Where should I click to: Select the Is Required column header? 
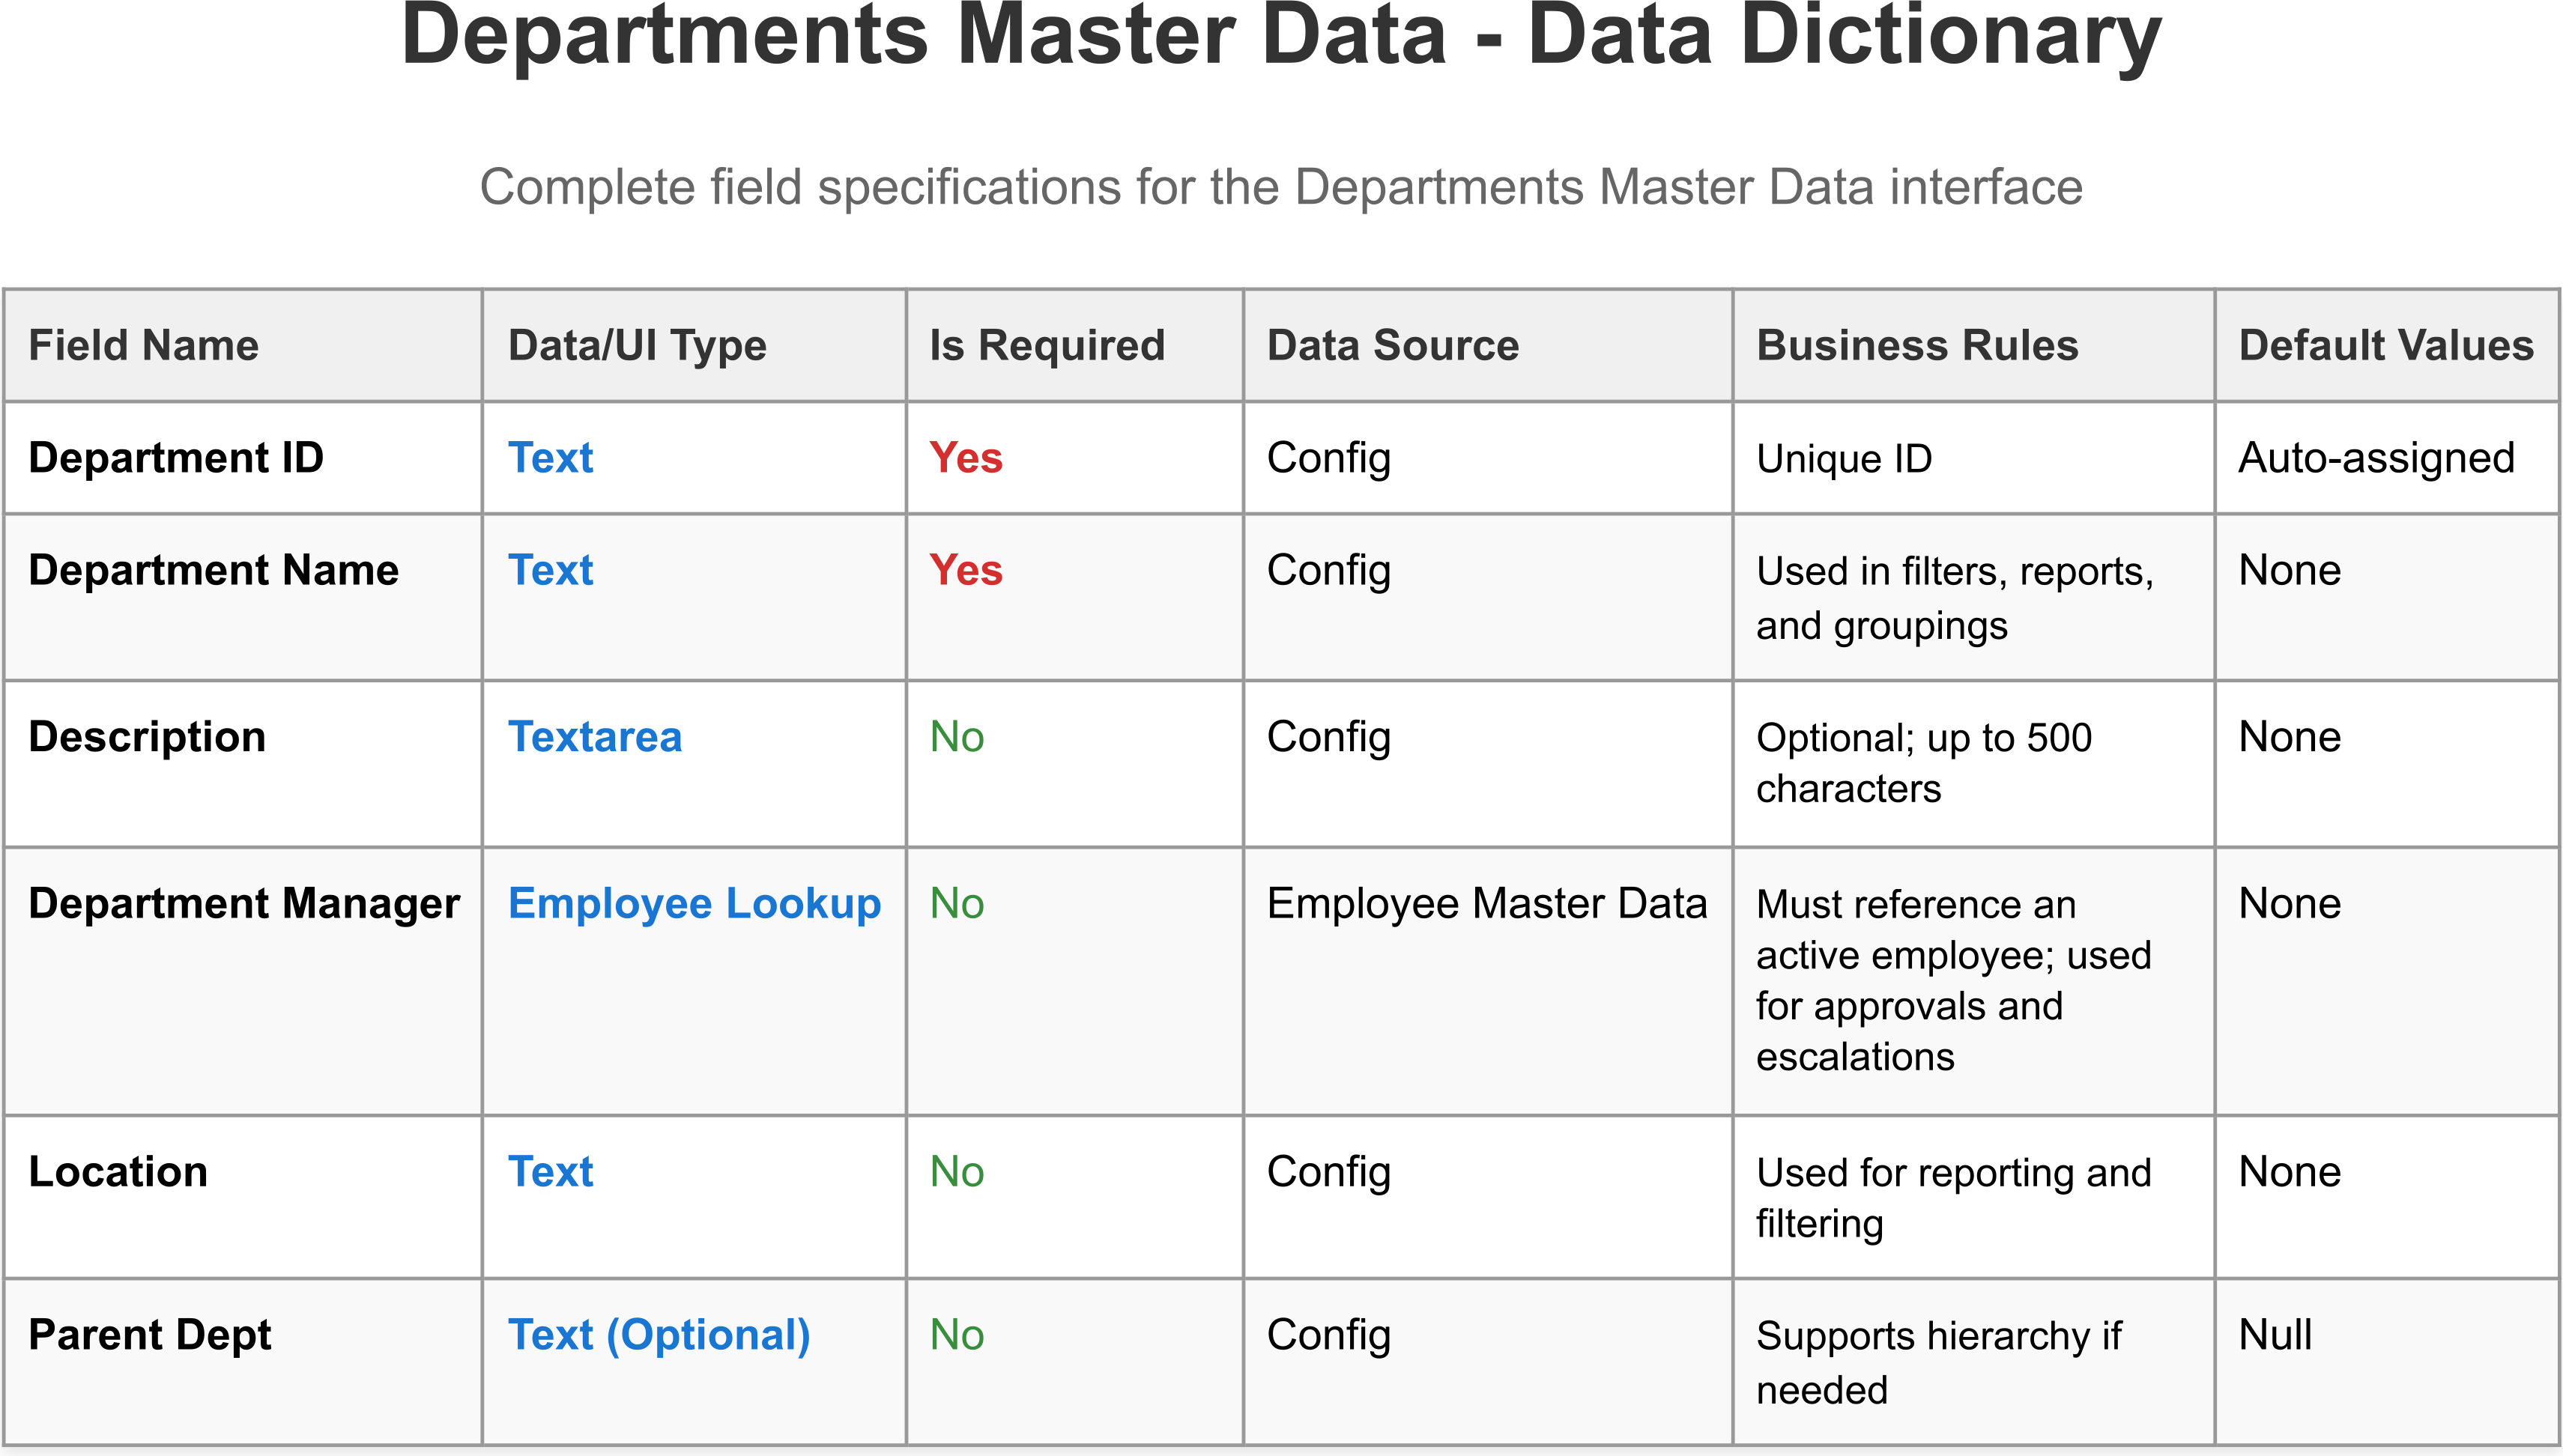point(1047,346)
